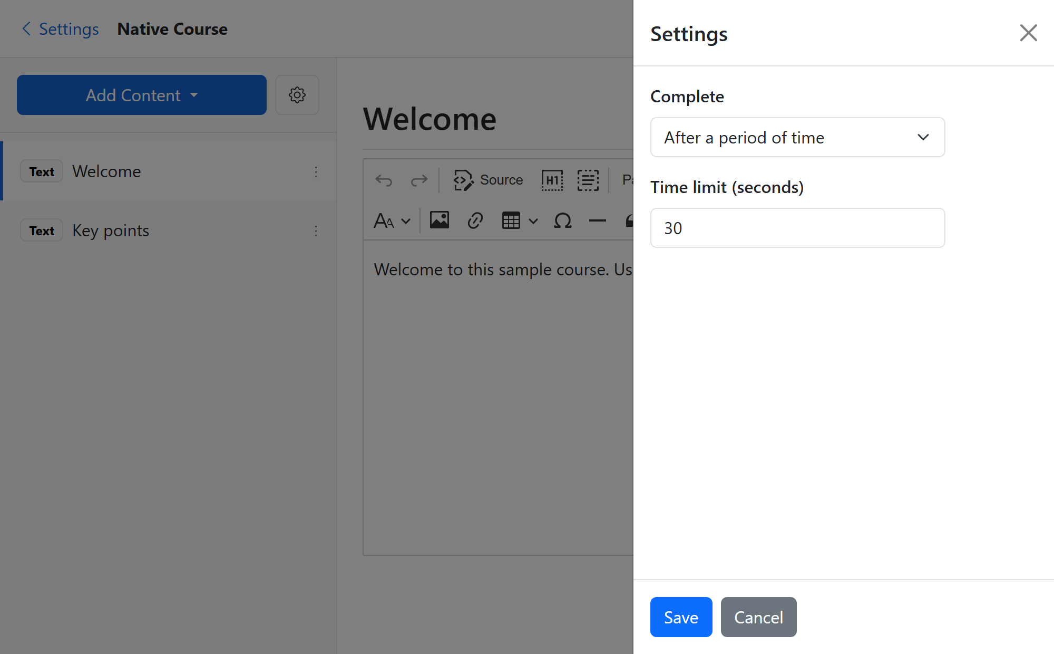
Task: Open the font size dropdown
Action: (392, 220)
